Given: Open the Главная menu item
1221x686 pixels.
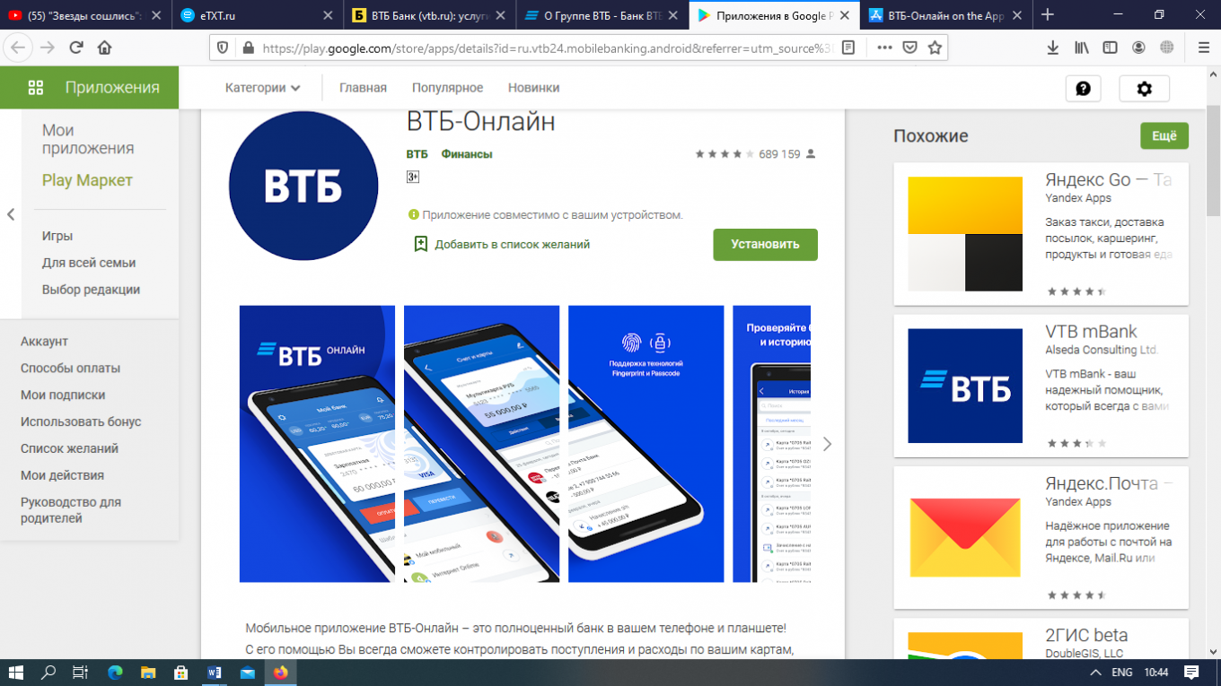Looking at the screenshot, I should [363, 88].
